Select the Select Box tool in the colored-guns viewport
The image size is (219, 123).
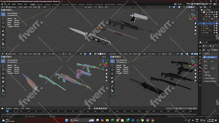3,61
